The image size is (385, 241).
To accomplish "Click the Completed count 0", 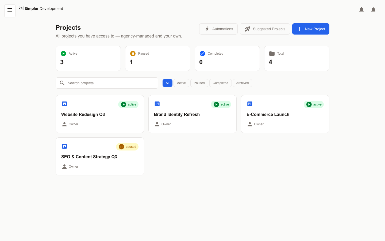I will [x=201, y=62].
